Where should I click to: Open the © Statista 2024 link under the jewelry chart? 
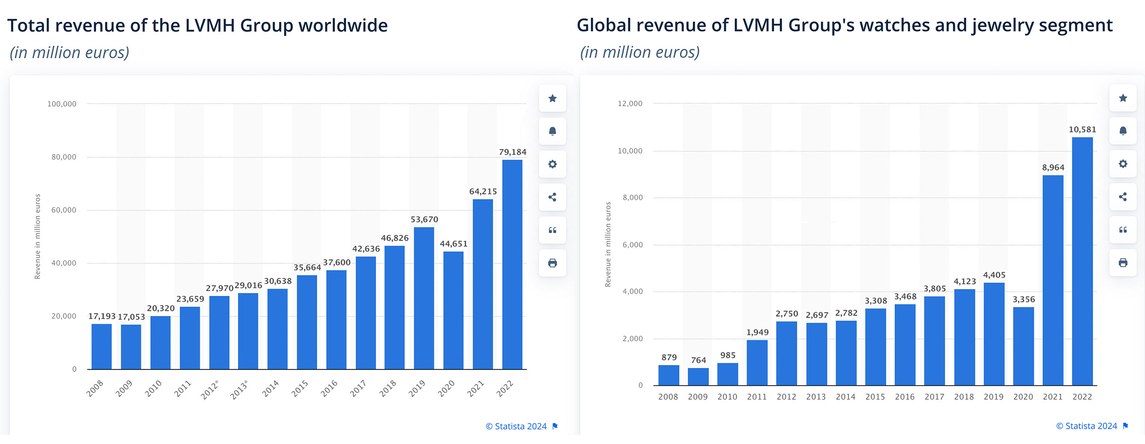(x=1087, y=426)
